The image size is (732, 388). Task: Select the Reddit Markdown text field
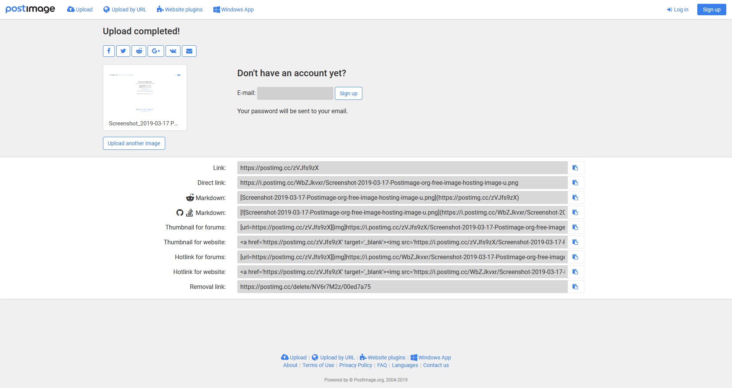[x=402, y=197]
